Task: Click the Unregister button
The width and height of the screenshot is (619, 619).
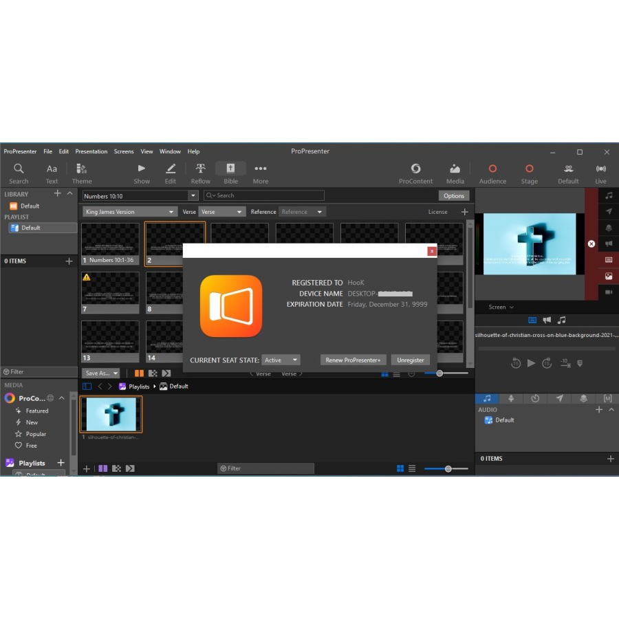Action: click(410, 360)
